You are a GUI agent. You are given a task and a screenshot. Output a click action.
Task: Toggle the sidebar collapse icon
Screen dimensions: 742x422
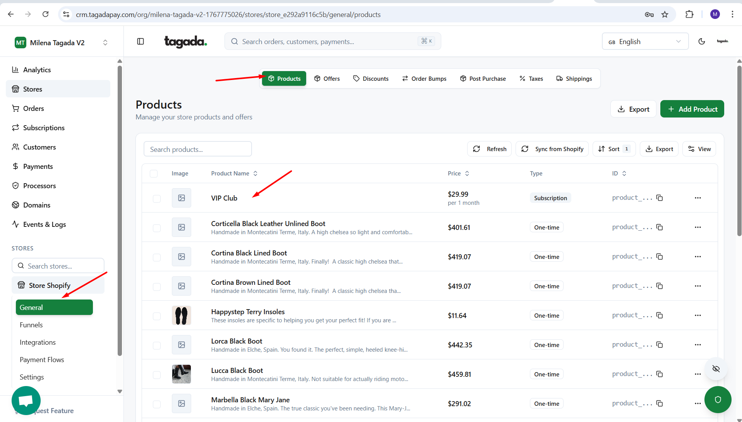point(141,41)
